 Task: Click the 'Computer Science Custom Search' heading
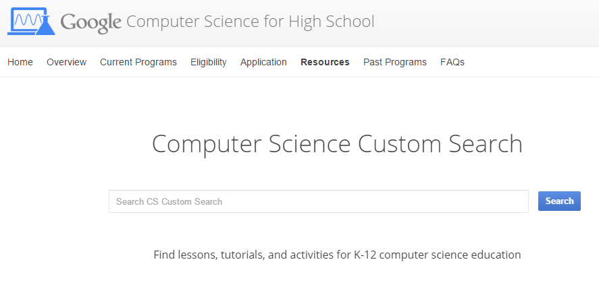338,144
